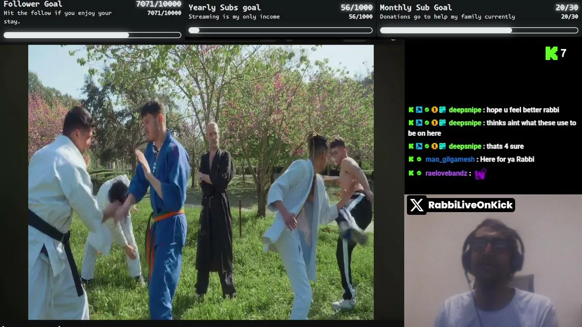Click the 'Yearly Subs goal' heading
Screen dimensions: 582x327
(225, 7)
